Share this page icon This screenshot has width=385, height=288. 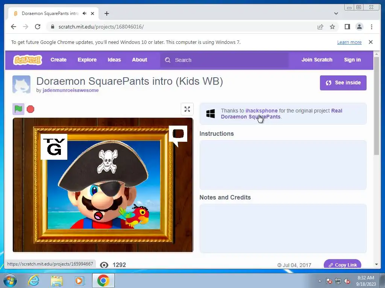pyautogui.click(x=320, y=27)
